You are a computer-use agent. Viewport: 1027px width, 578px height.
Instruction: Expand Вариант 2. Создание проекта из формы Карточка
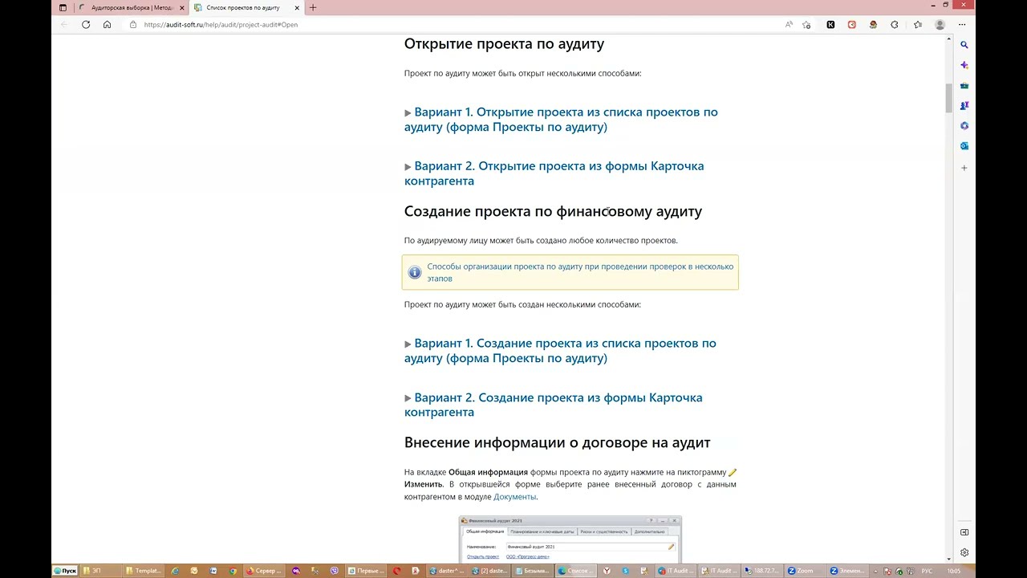[x=554, y=405]
